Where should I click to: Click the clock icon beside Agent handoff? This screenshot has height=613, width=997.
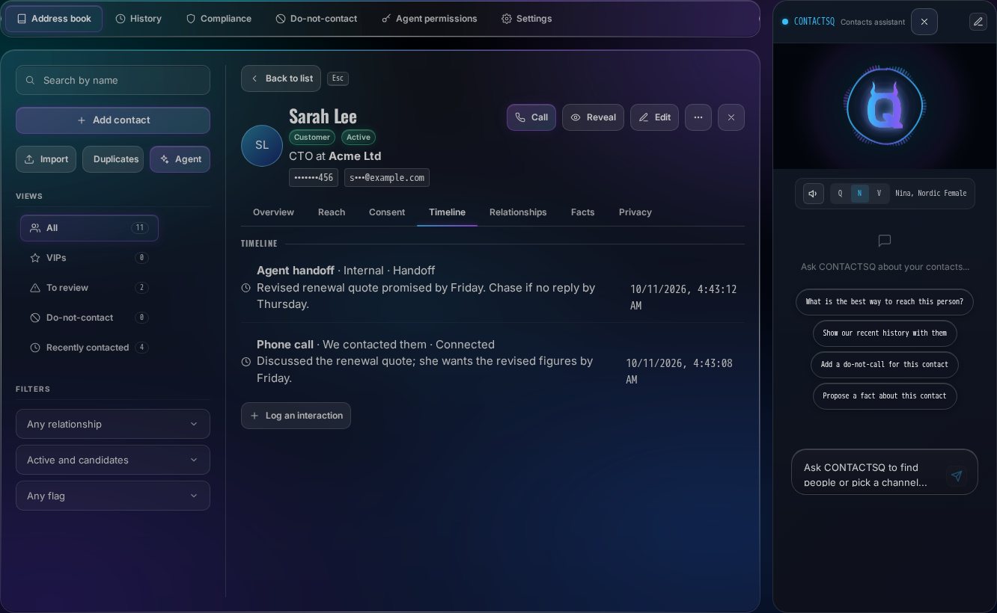tap(246, 288)
